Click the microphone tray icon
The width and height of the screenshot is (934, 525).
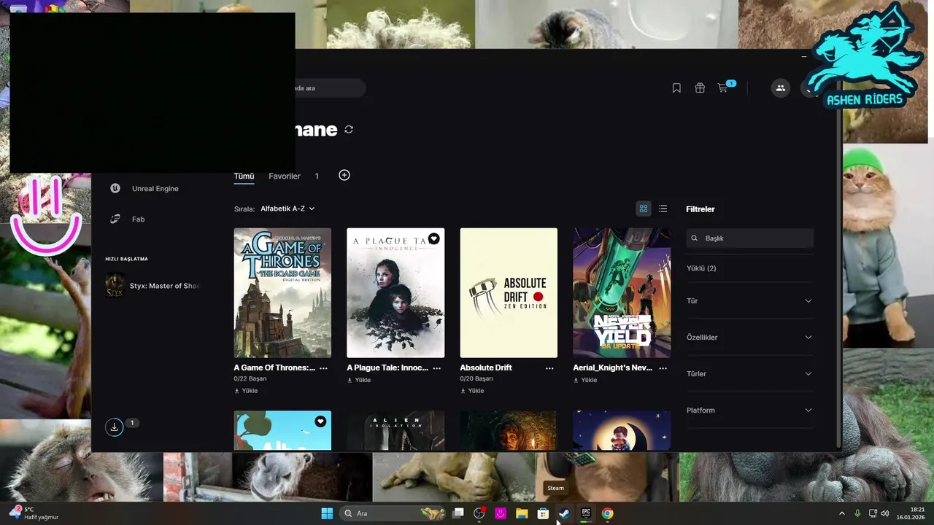(x=857, y=513)
